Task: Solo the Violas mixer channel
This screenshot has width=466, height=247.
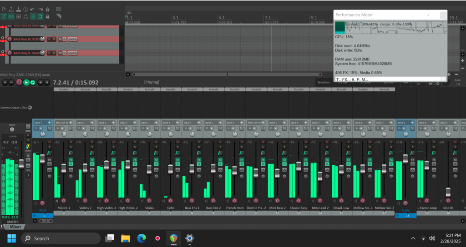Action: pyautogui.click(x=157, y=147)
